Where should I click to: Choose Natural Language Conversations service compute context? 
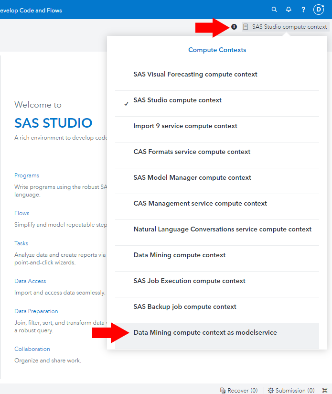coord(222,230)
